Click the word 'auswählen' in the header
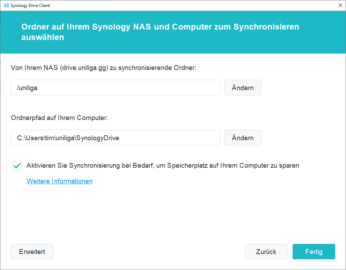Screen dimensions: 346x270 click(x=43, y=37)
